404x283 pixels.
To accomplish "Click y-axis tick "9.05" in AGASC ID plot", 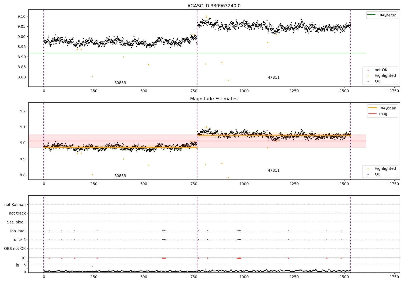I will 22,26.
